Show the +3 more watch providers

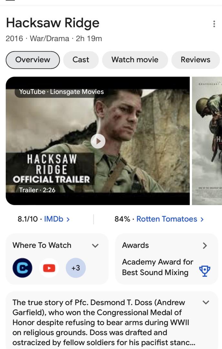tap(76, 268)
